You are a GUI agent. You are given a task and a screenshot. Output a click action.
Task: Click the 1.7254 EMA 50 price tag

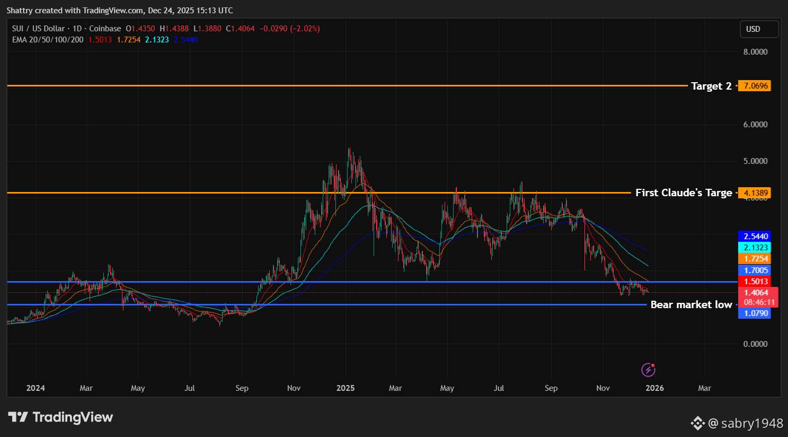[755, 259]
